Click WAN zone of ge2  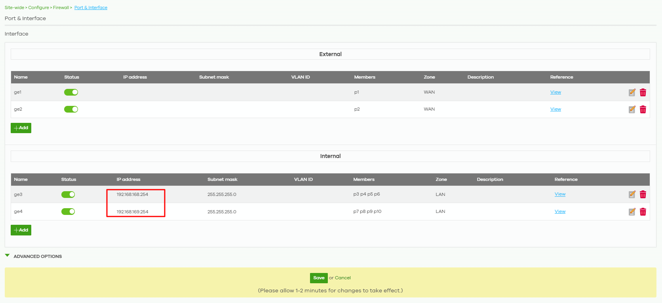[x=429, y=109]
